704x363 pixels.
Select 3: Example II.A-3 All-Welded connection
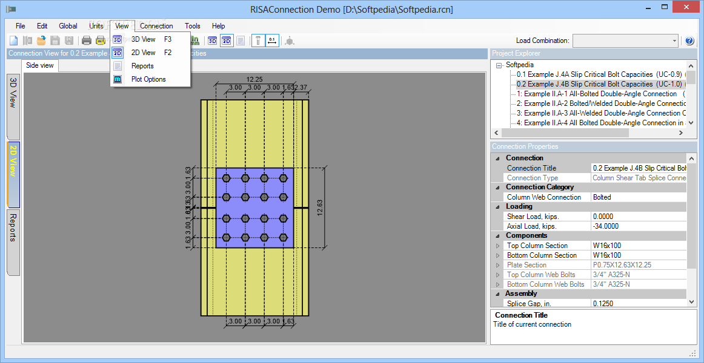tap(600, 113)
